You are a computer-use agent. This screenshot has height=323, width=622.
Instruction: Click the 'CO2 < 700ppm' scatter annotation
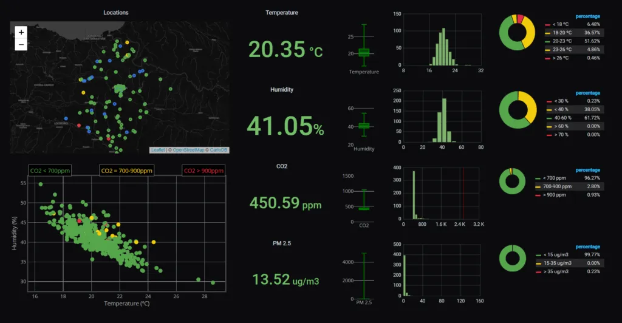pos(50,171)
